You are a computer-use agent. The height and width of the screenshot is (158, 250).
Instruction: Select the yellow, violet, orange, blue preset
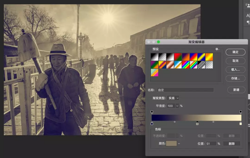(162, 65)
